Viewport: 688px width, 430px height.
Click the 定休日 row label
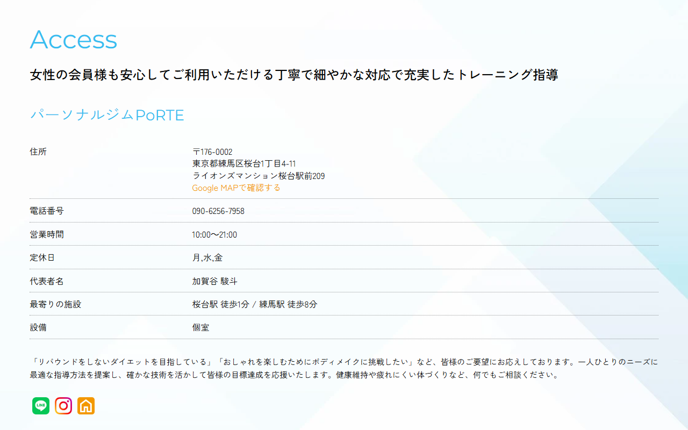[x=42, y=258]
